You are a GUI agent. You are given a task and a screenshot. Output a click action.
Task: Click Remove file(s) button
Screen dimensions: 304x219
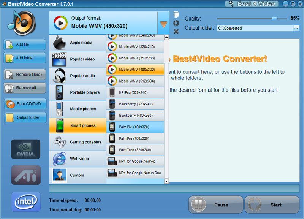25,75
